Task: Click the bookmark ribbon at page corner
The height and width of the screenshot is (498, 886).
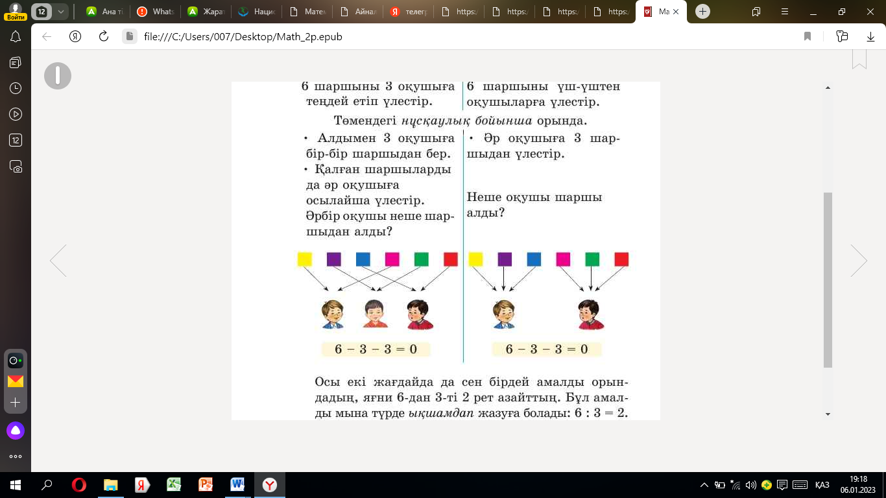Action: coord(859,59)
